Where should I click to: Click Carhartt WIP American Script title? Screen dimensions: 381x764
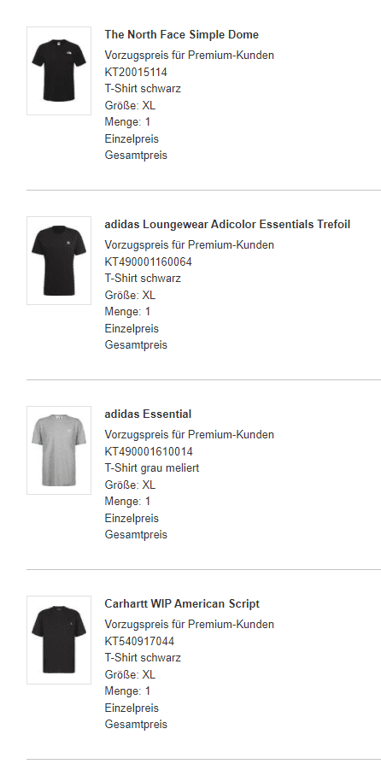click(x=182, y=603)
